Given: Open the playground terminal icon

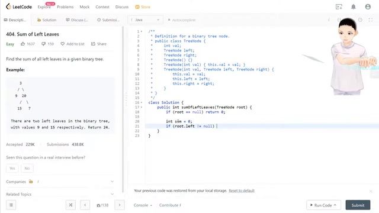Looking at the screenshot, I should [339, 7].
